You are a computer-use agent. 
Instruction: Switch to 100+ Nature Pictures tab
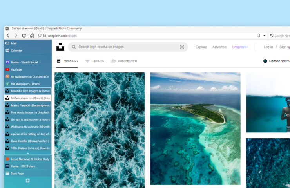pyautogui.click(x=28, y=148)
